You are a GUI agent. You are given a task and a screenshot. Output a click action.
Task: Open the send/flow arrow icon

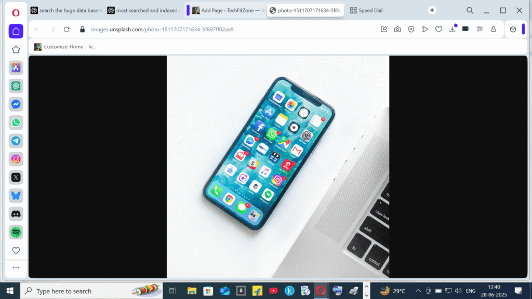point(425,30)
